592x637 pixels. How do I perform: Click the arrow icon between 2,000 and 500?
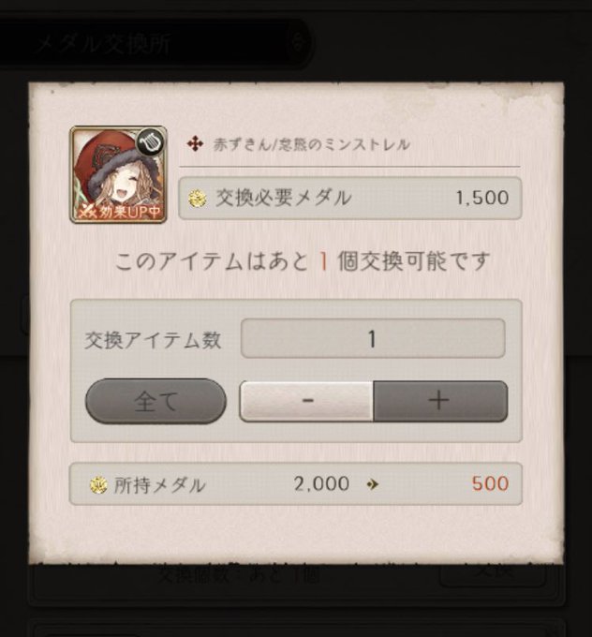[x=372, y=484]
